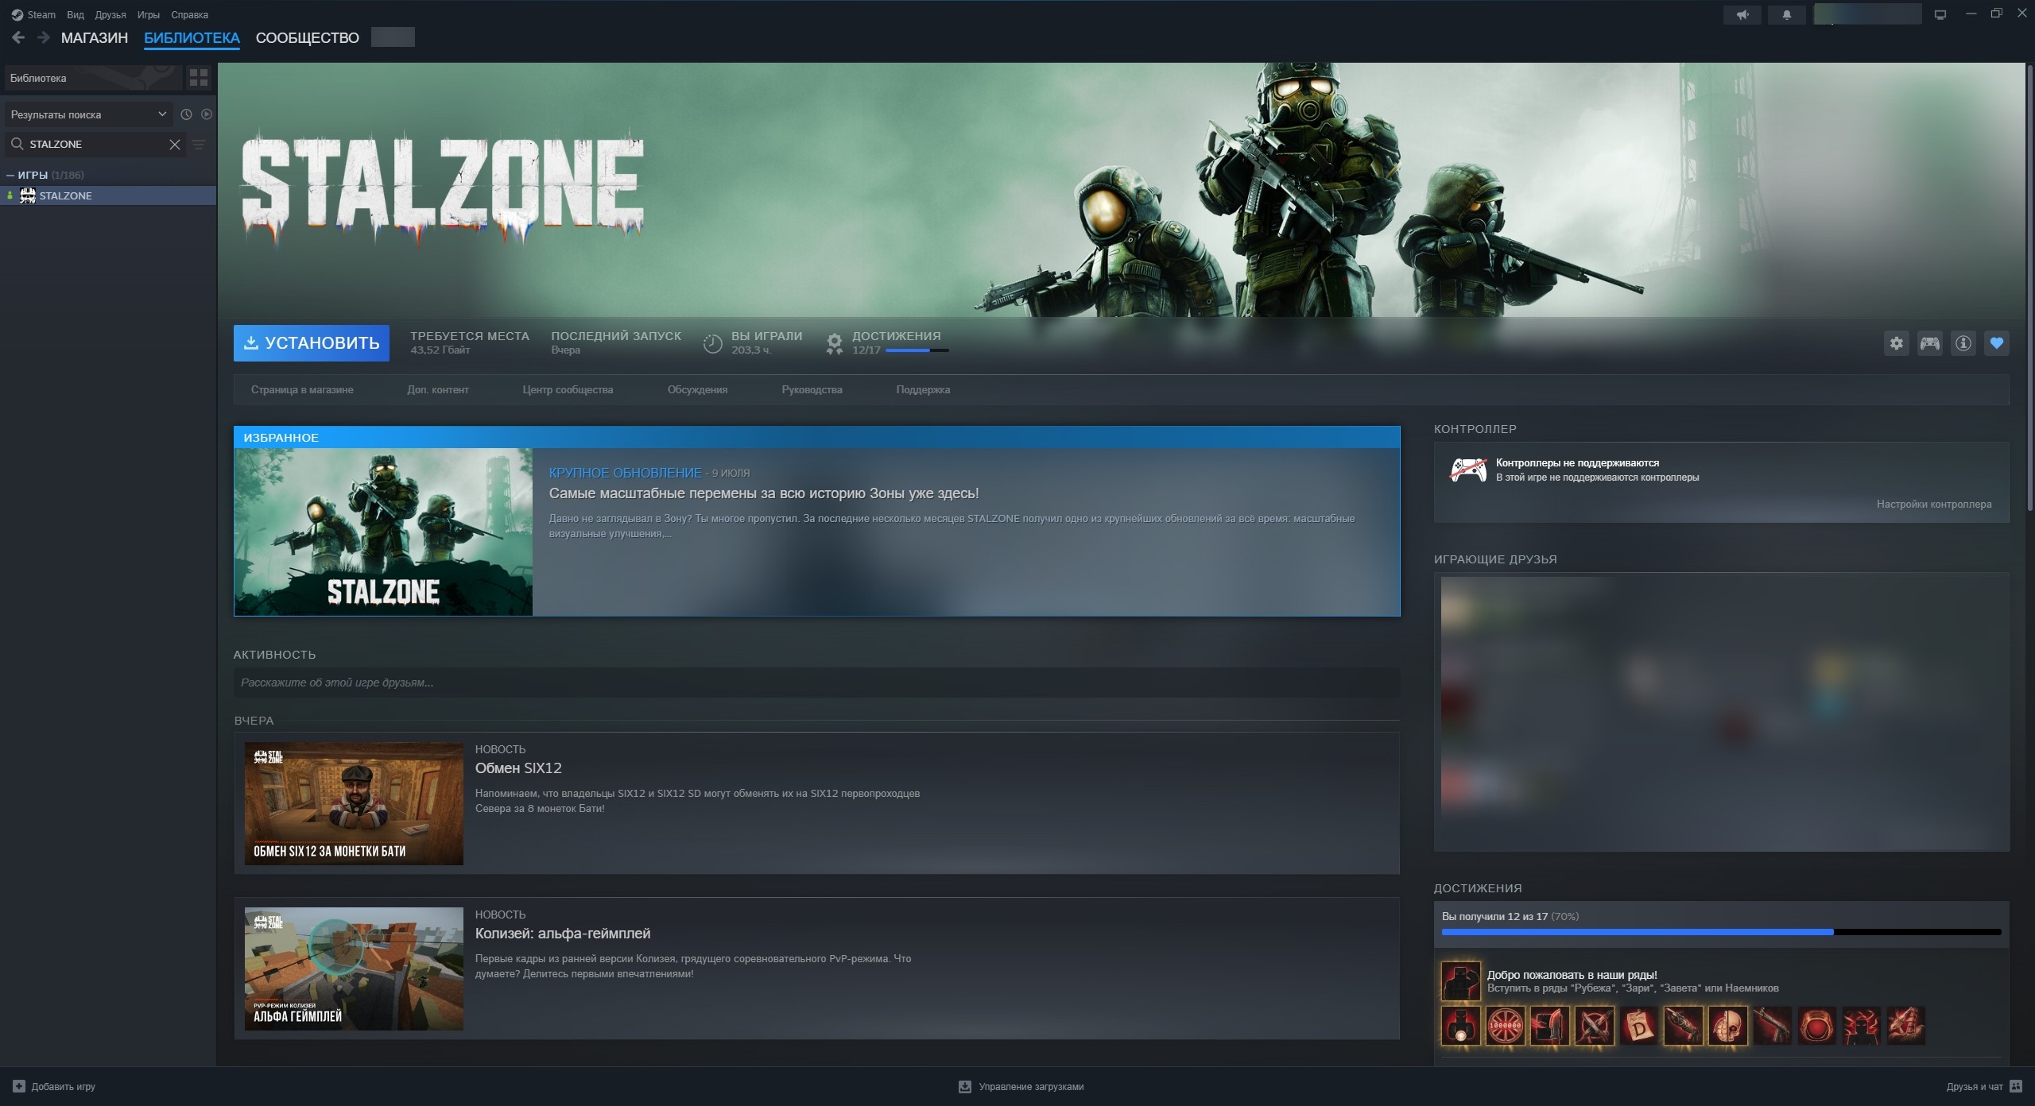Screen dimensions: 2035x1106
Task: Open the Друзья menu
Action: [110, 14]
